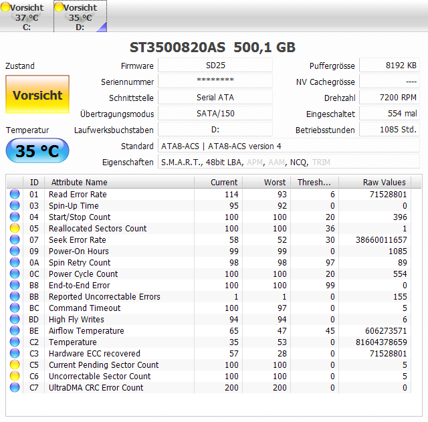Click the yellow orb for Current Pending Sector Count
428x422 pixels.
point(15,364)
